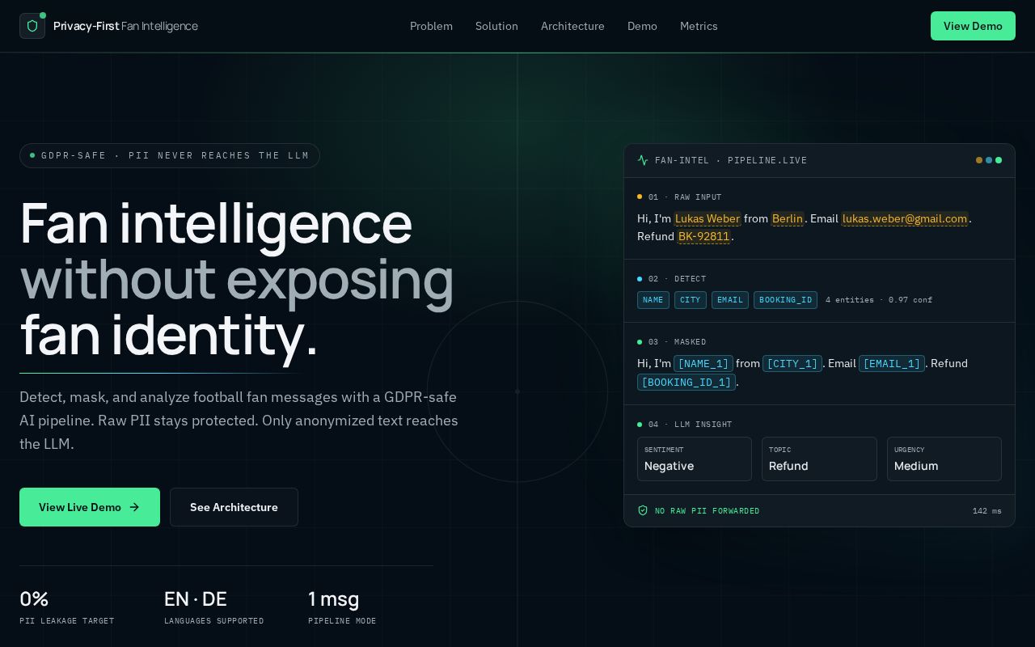Click the GDPR-SAFE badge pill
Image resolution: width=1035 pixels, height=647 pixels.
(170, 155)
